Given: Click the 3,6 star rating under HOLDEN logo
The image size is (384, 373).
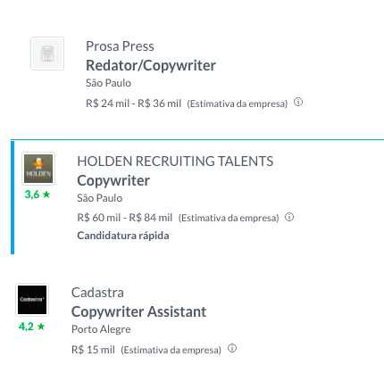Looking at the screenshot, I should point(38,195).
